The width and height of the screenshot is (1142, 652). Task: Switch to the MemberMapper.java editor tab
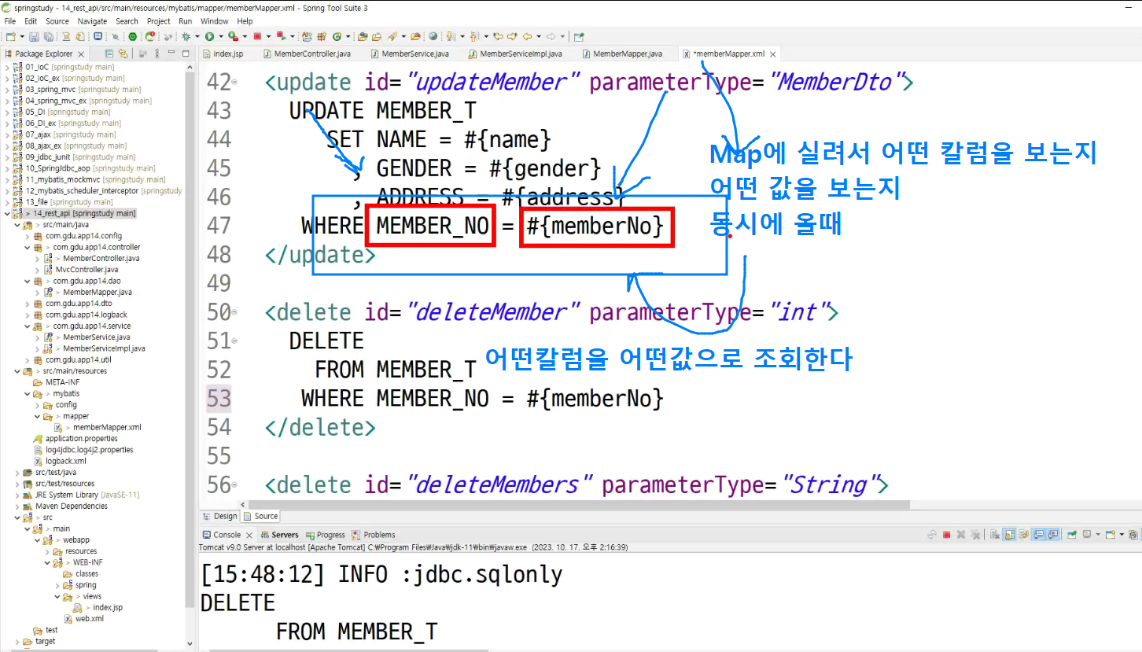pyautogui.click(x=621, y=54)
